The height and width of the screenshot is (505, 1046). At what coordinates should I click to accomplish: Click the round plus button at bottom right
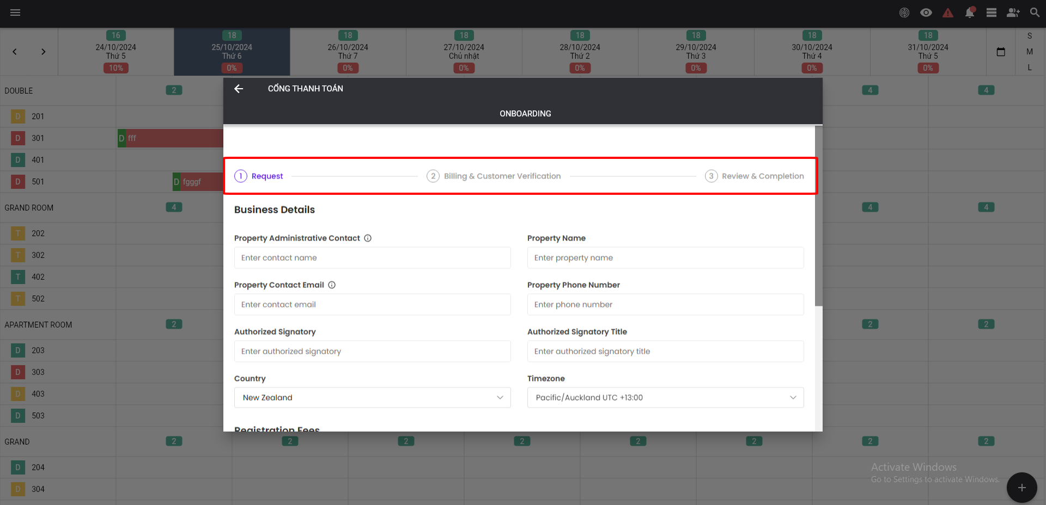(1021, 488)
